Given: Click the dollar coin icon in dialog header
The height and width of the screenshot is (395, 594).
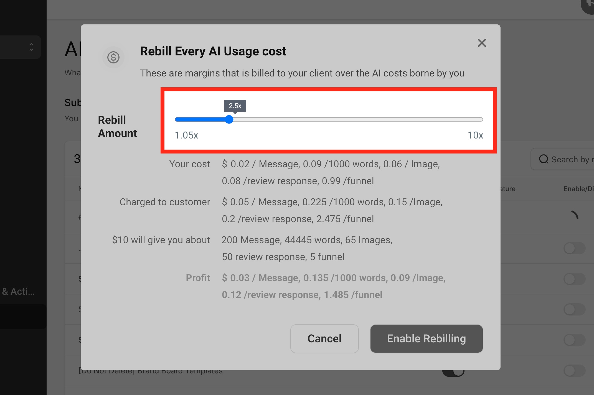Looking at the screenshot, I should (x=113, y=57).
